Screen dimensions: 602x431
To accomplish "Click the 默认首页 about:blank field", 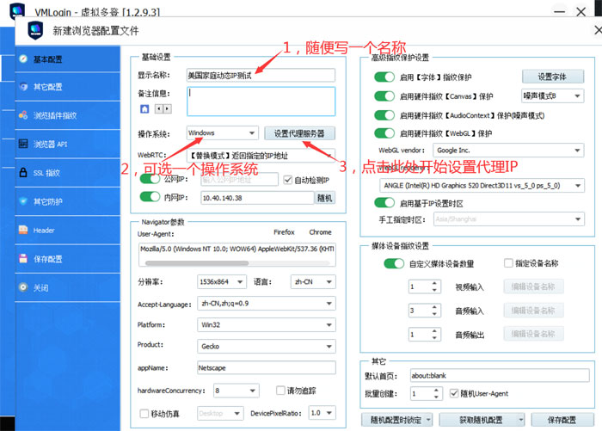I will click(x=500, y=375).
